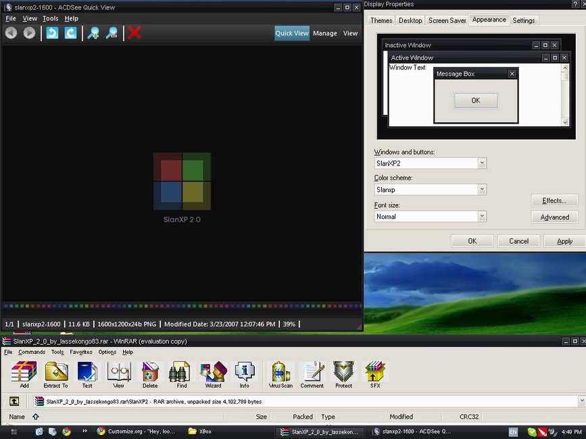
Task: Delete image with red X icon
Action: point(135,33)
